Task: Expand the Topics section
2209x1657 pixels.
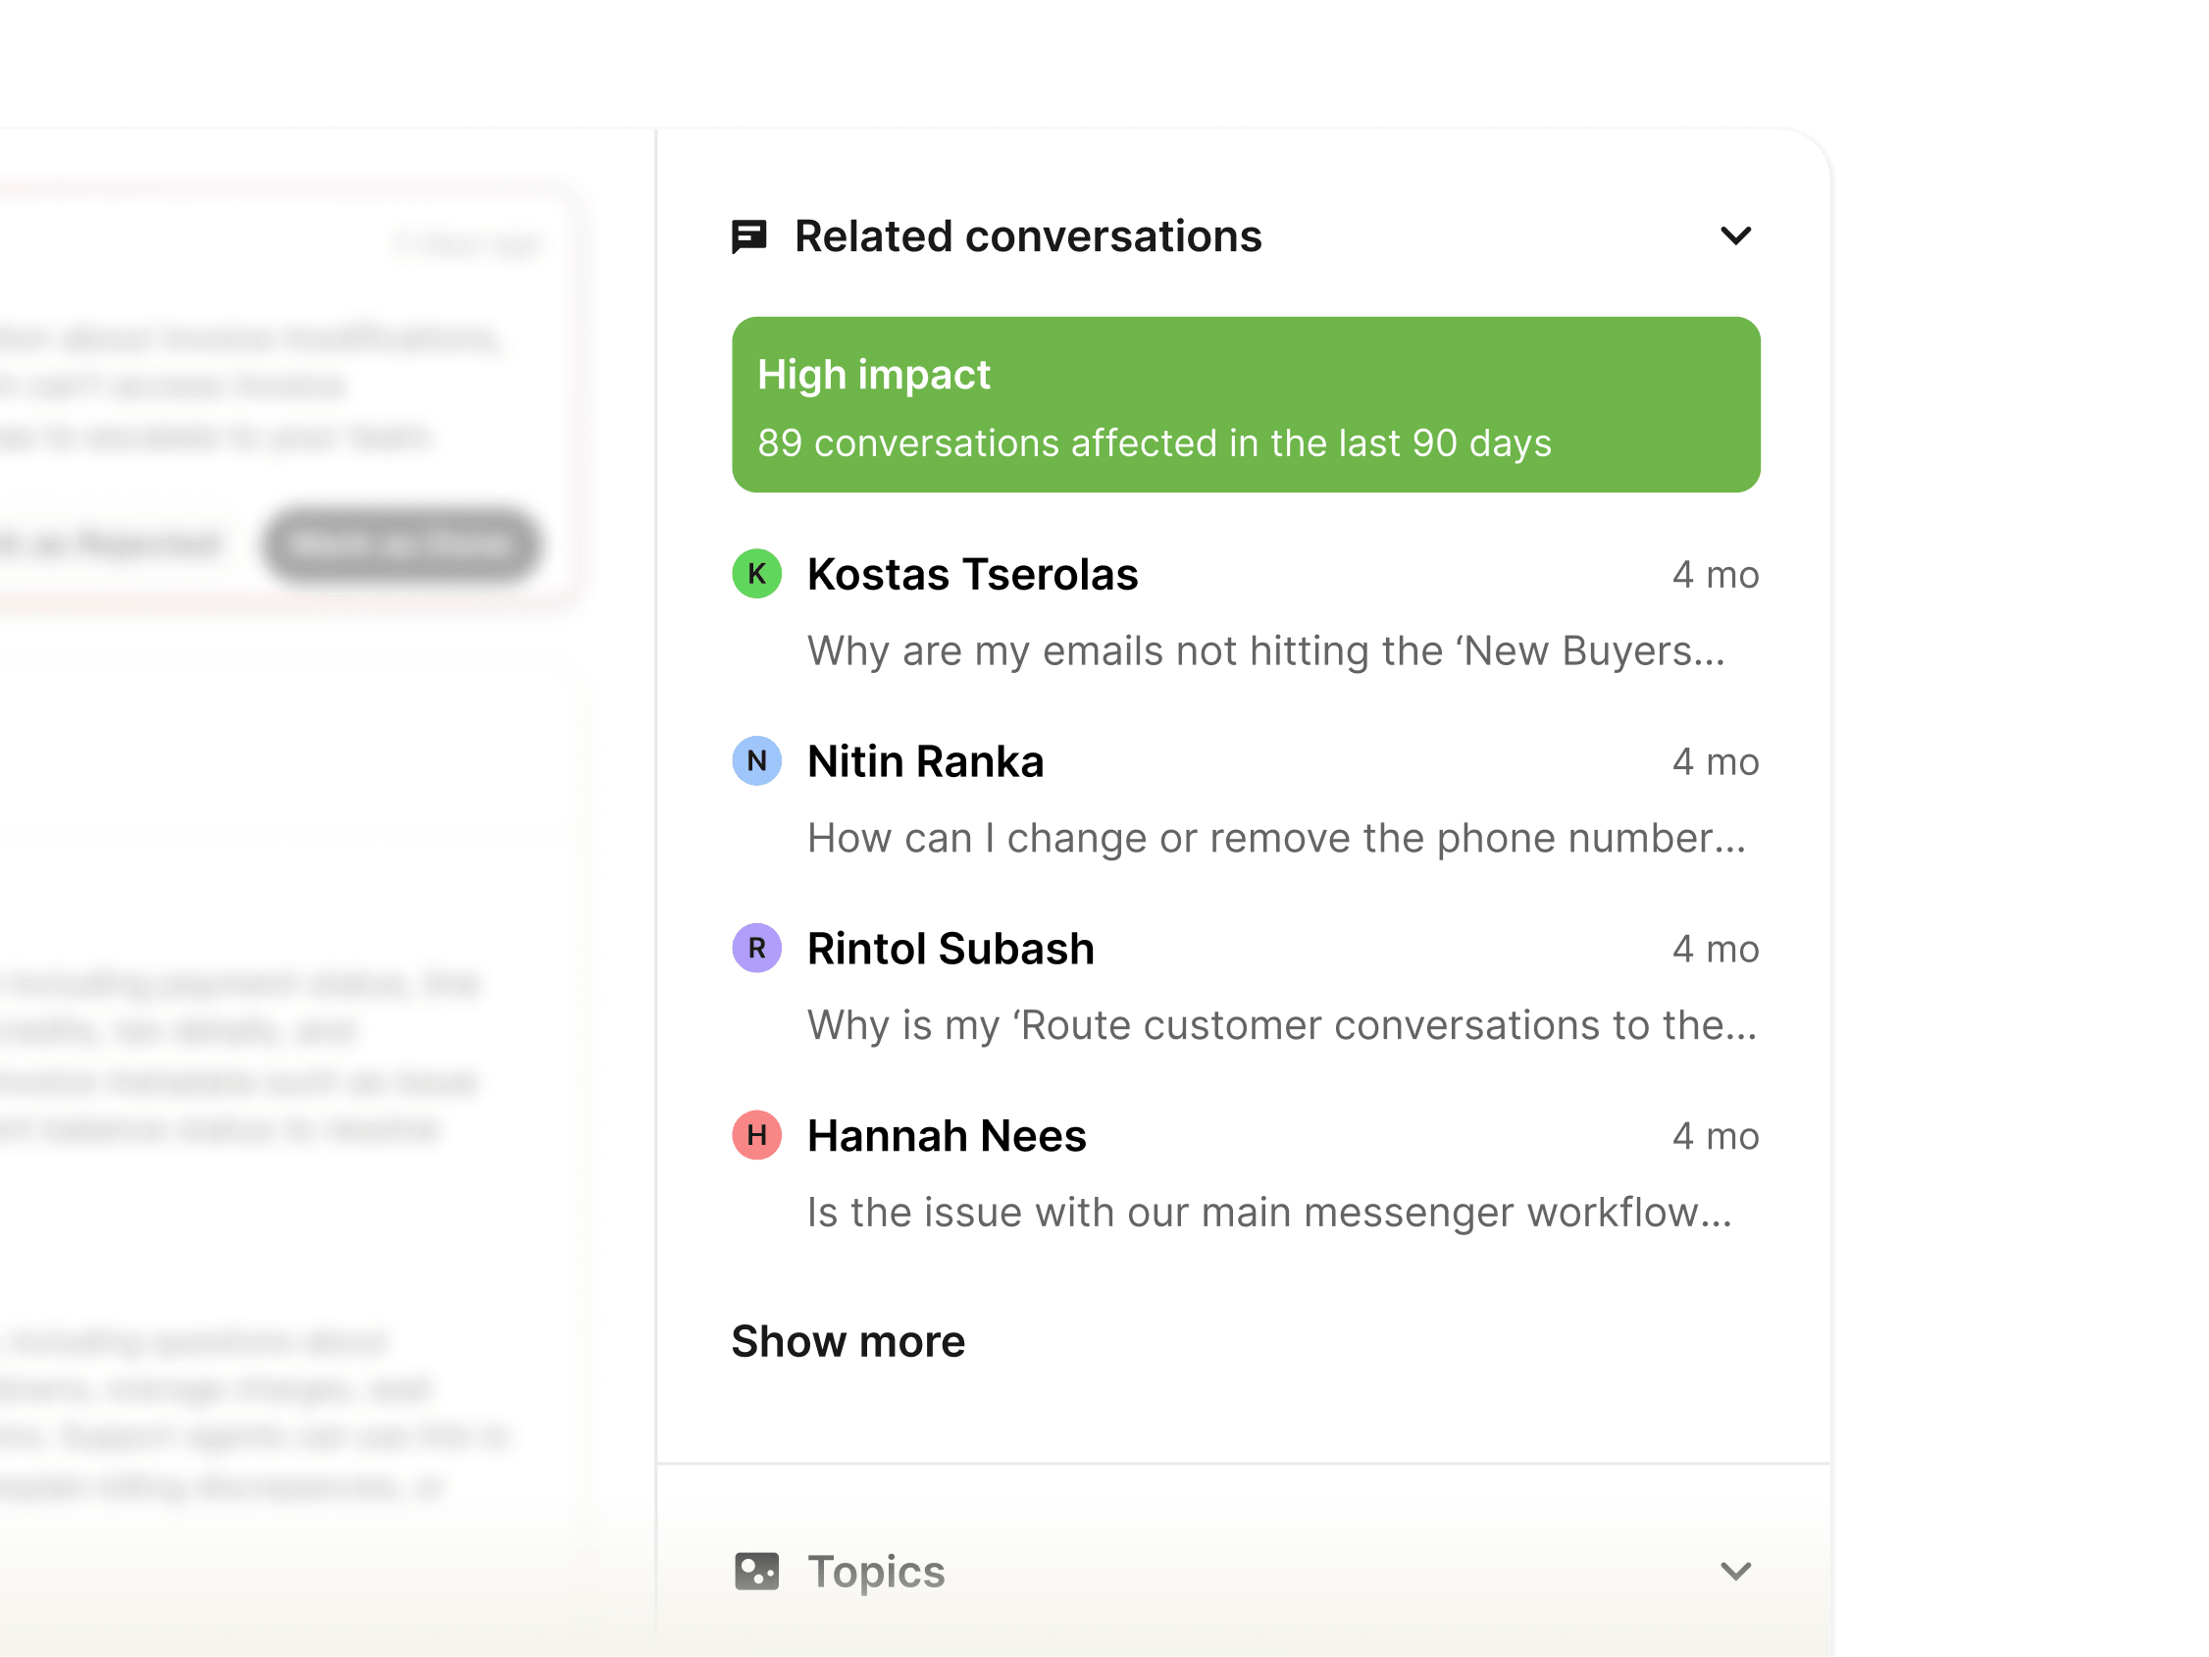Action: 1735,1570
